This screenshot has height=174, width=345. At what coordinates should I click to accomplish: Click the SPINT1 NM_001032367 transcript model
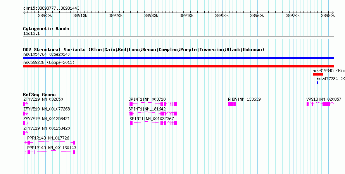154,123
